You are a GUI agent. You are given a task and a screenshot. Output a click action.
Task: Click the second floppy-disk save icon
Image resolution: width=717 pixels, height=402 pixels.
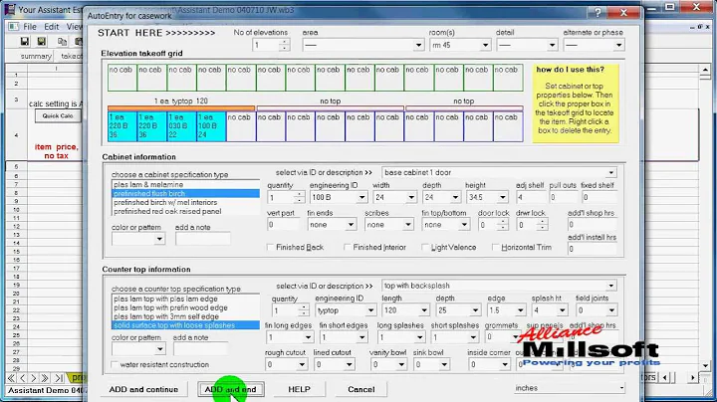click(42, 42)
